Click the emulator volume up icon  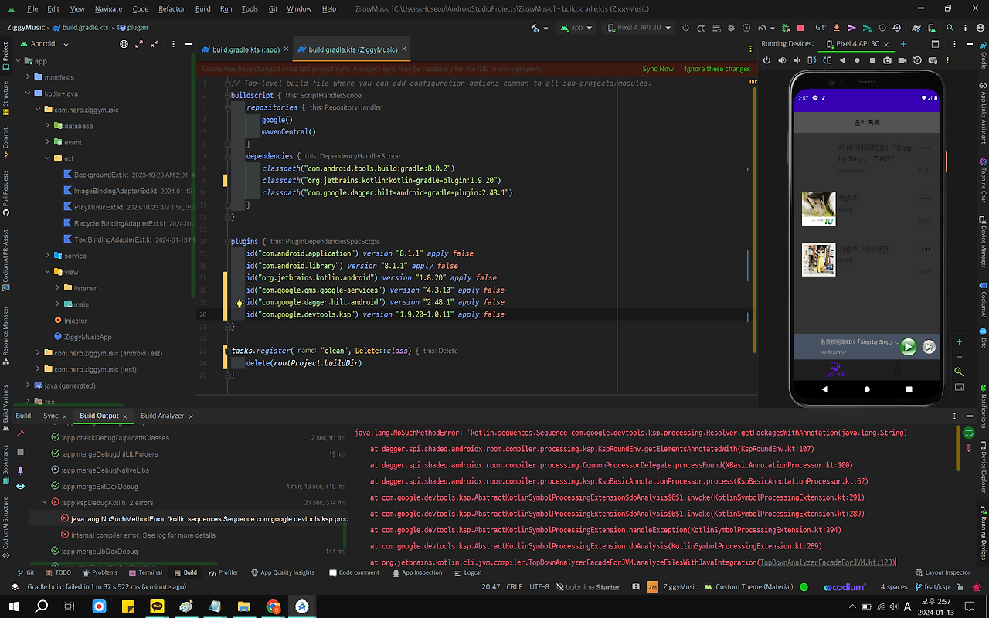coord(782,60)
